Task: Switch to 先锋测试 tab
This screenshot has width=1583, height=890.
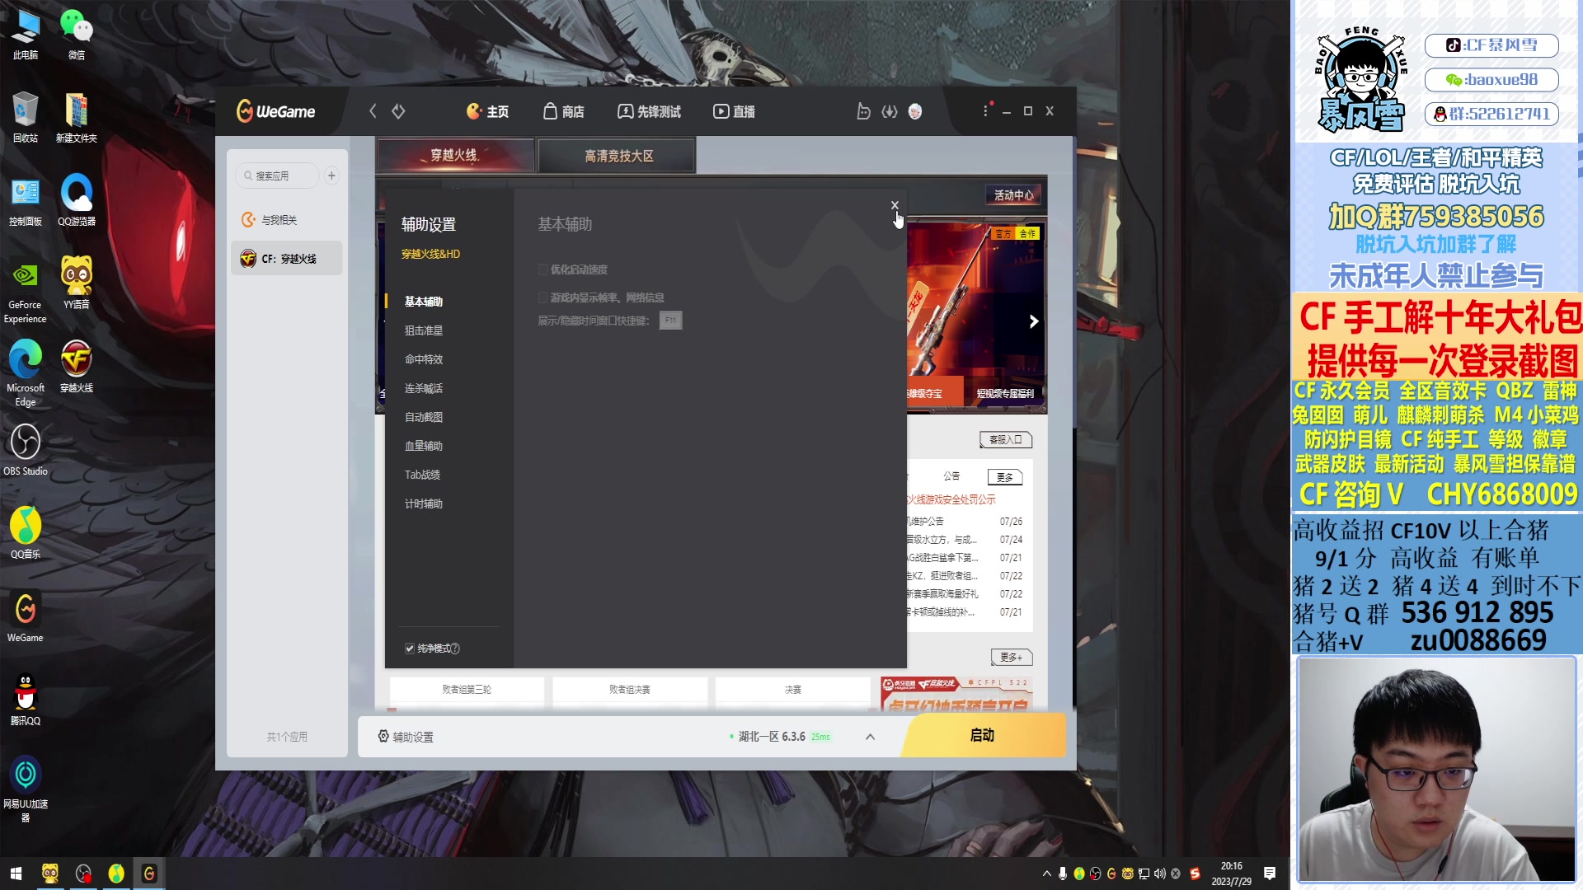Action: [x=650, y=111]
